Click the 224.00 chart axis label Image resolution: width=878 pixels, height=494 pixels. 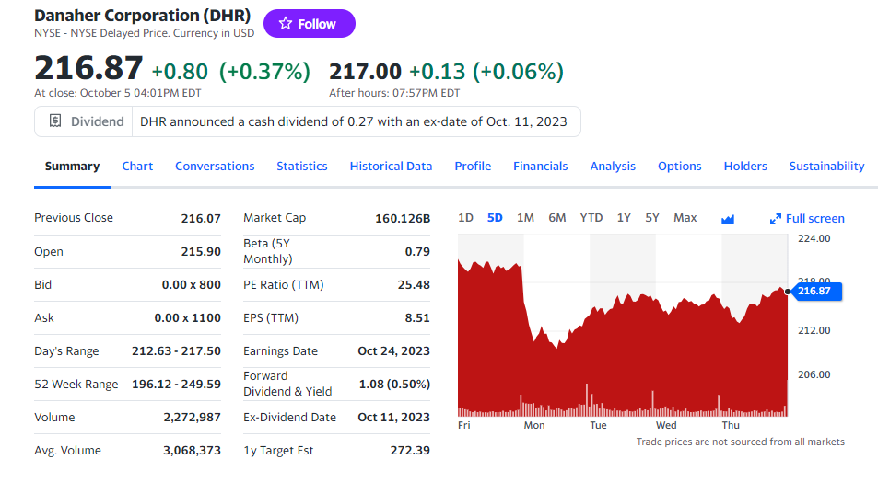[814, 238]
